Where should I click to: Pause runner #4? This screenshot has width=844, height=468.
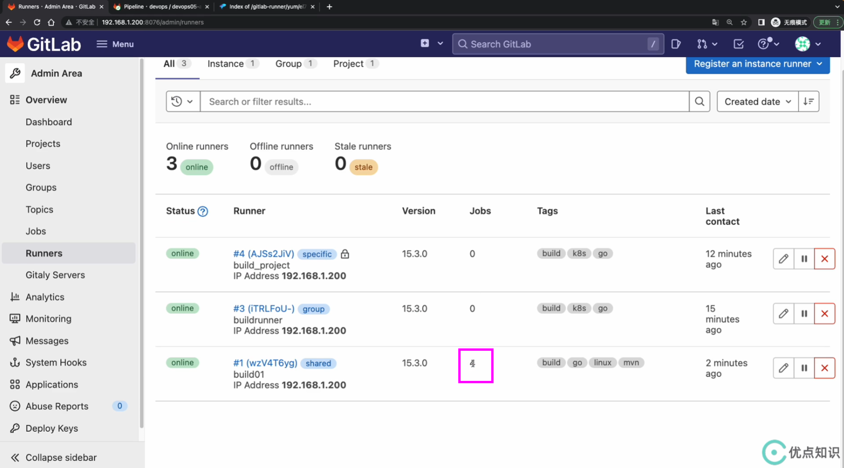(804, 258)
